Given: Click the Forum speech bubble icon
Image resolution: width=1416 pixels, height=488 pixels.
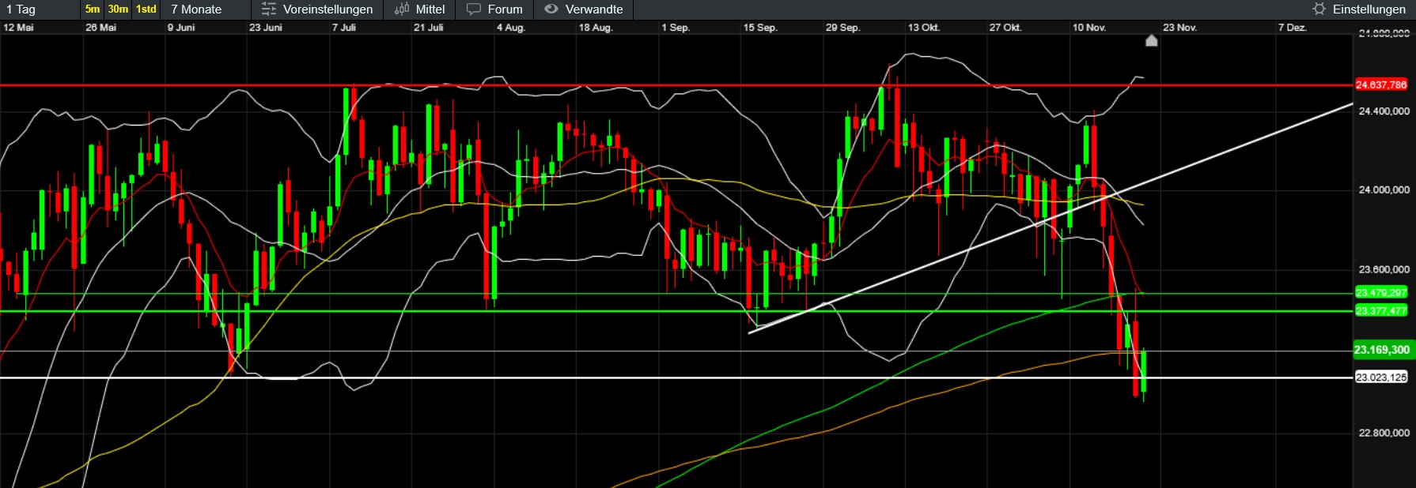Looking at the screenshot, I should tap(474, 9).
